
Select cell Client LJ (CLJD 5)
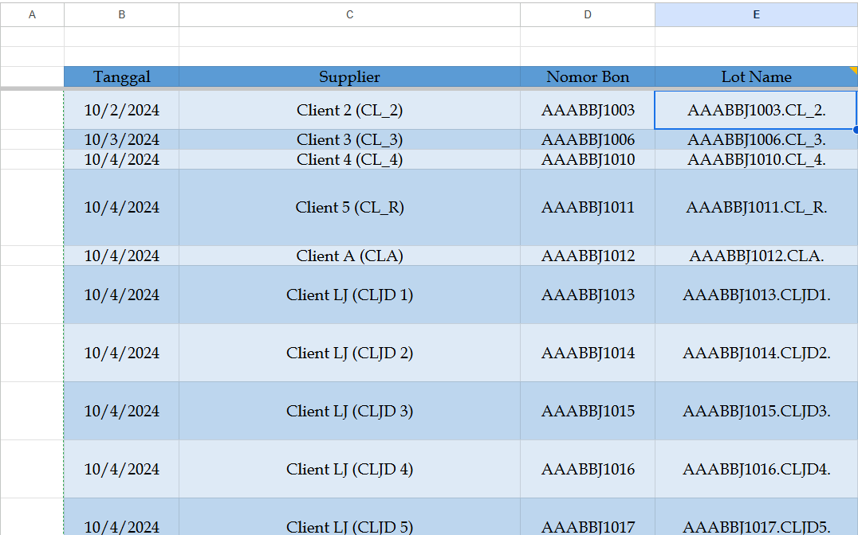click(349, 517)
